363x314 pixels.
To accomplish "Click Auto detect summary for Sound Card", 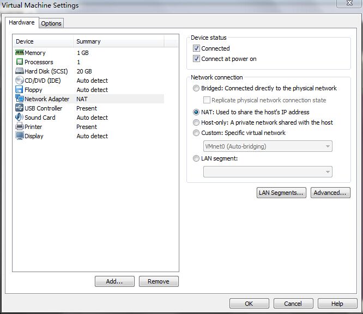I will (x=92, y=118).
